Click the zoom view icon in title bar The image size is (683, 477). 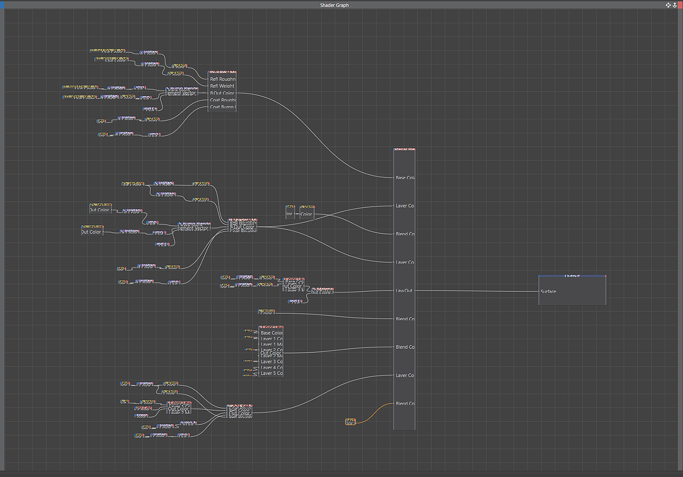pyautogui.click(x=675, y=5)
